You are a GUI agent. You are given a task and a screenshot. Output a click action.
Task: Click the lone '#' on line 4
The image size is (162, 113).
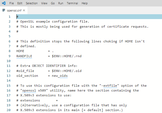pos(17,31)
